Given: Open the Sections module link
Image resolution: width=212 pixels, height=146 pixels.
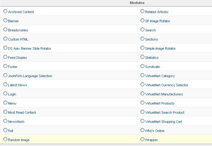Looking at the screenshot, I should click(x=151, y=39).
